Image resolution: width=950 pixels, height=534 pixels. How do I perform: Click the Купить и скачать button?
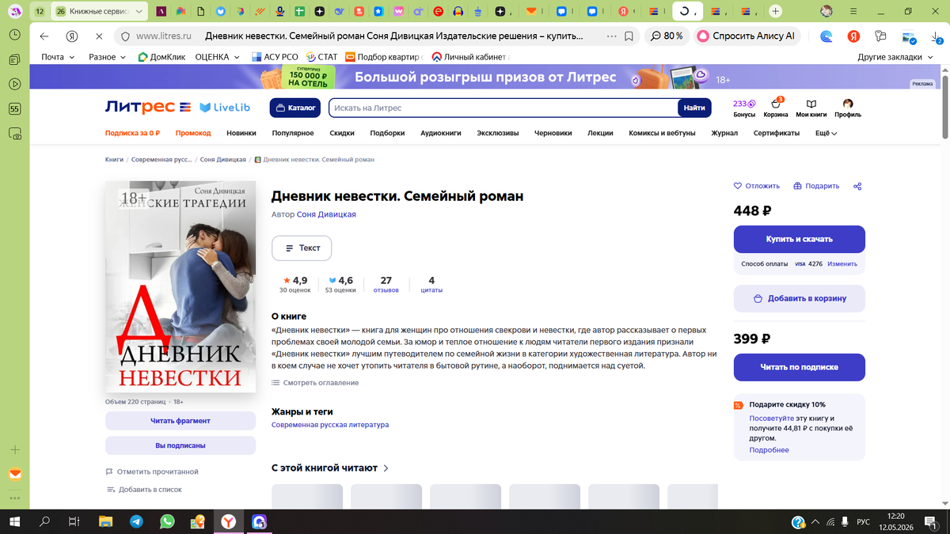tap(799, 239)
